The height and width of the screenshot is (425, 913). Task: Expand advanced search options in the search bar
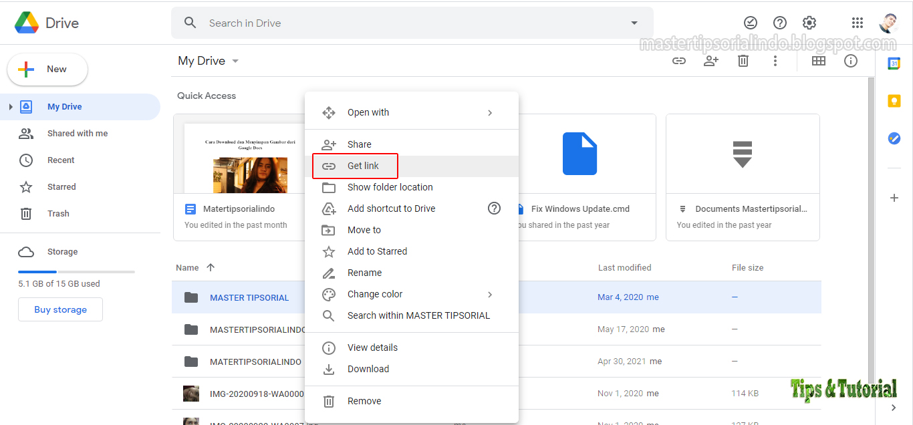coord(634,23)
